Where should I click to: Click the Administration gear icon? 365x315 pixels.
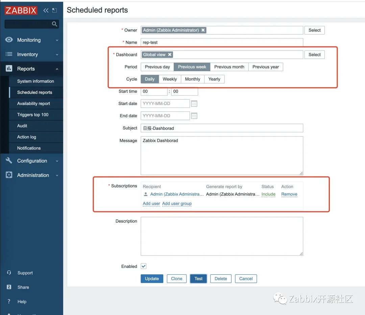pos(9,175)
